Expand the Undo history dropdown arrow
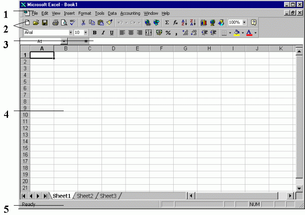The width and height of the screenshot is (305, 215). 126,23
